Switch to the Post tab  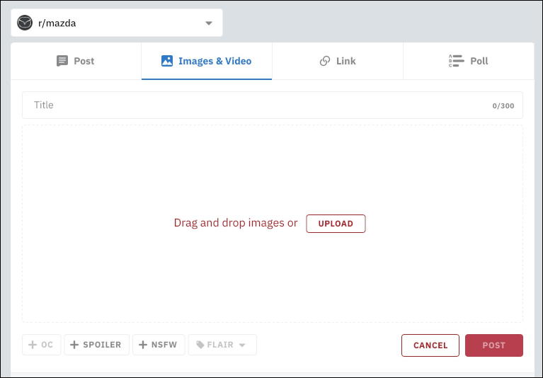[x=76, y=61]
